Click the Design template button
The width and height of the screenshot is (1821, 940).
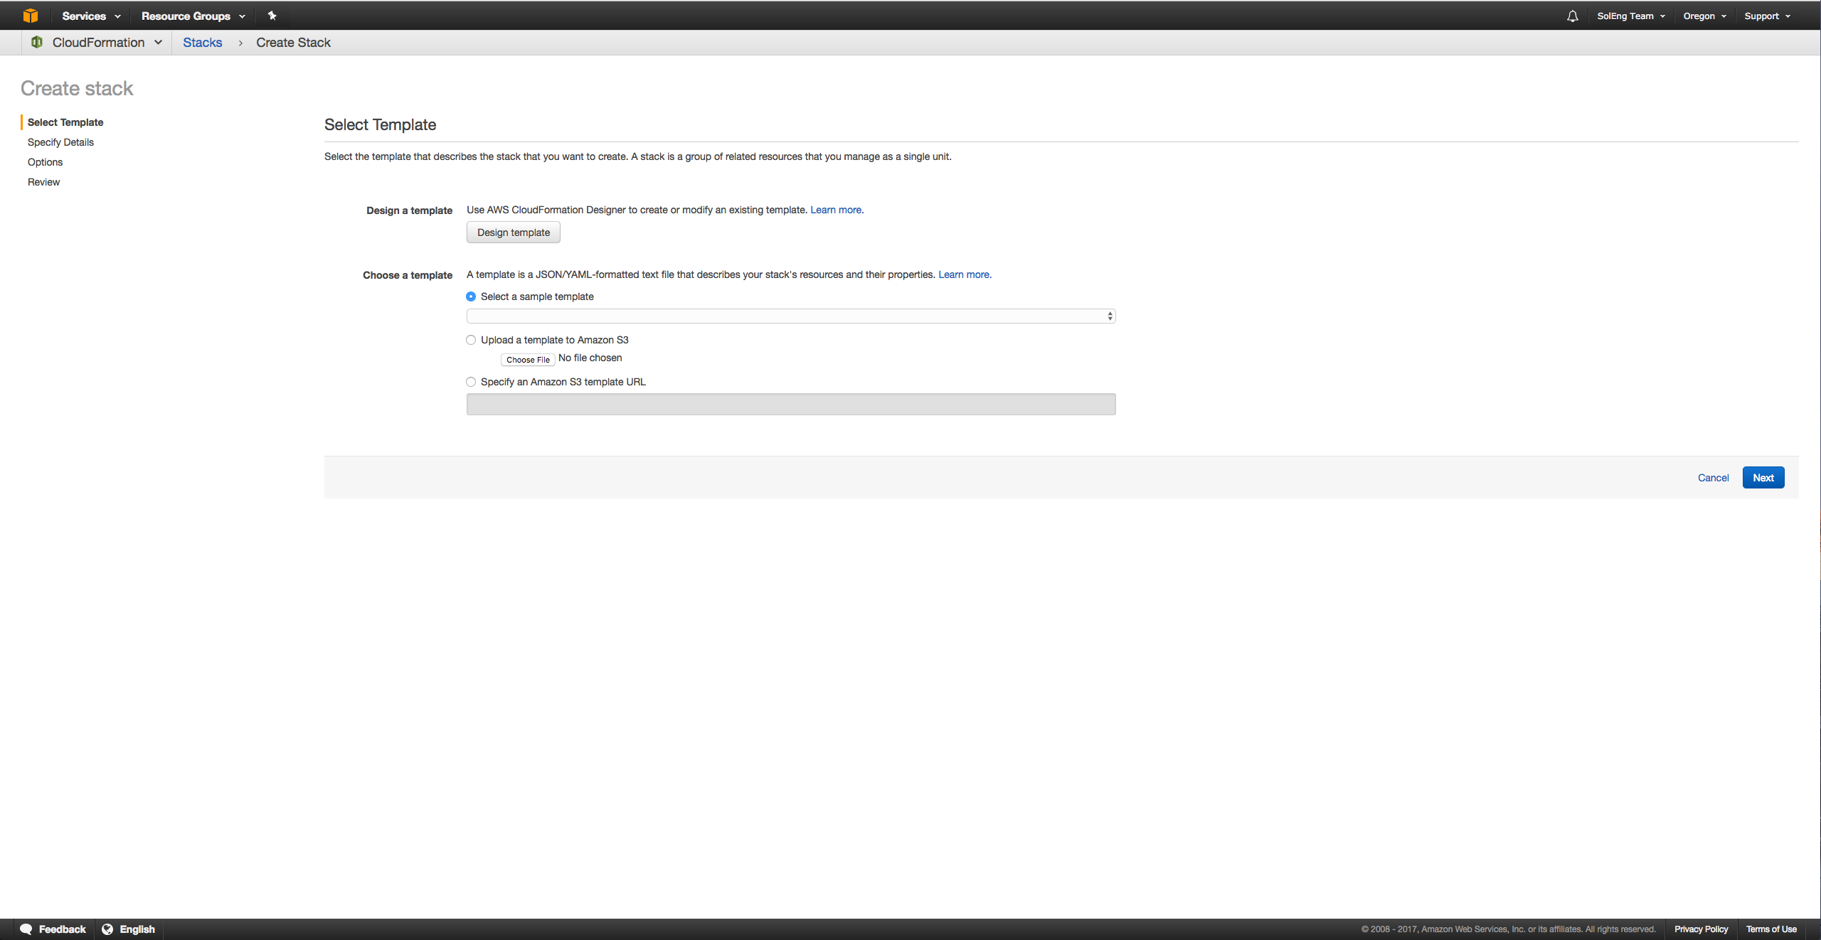513,232
